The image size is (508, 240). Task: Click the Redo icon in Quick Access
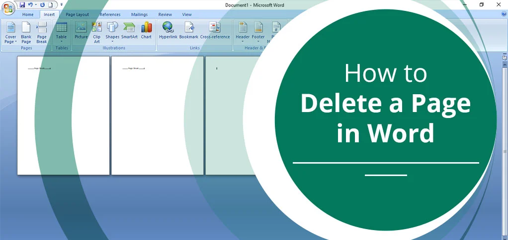click(x=42, y=5)
